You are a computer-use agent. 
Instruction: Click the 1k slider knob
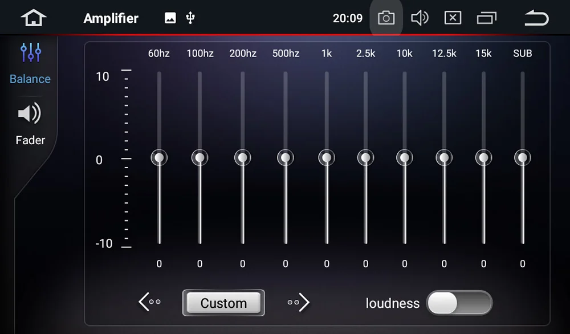(x=327, y=158)
